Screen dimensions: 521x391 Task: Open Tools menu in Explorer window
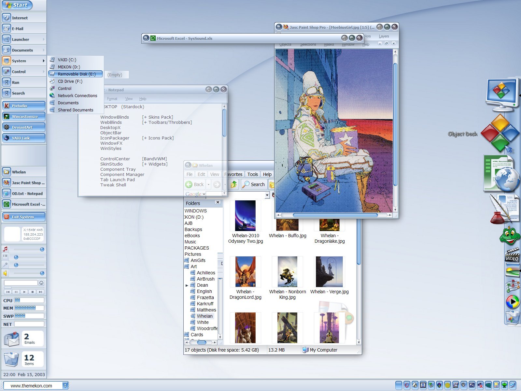pyautogui.click(x=253, y=174)
